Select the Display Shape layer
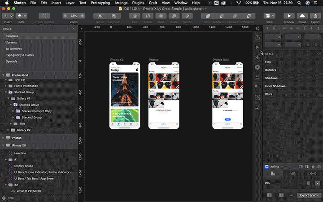 (x=39, y=166)
